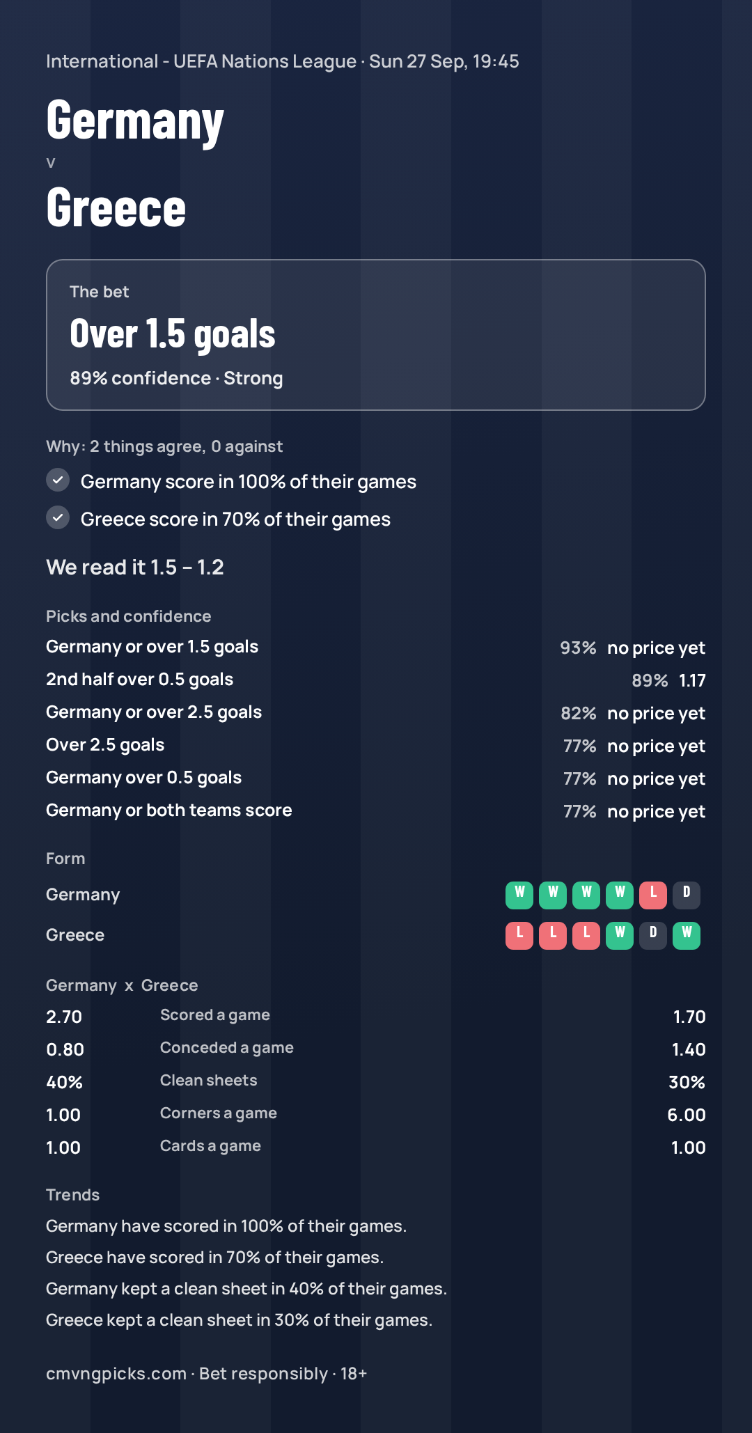The image size is (752, 1433).
Task: Select Germany or both teams score pick
Action: coord(376,811)
